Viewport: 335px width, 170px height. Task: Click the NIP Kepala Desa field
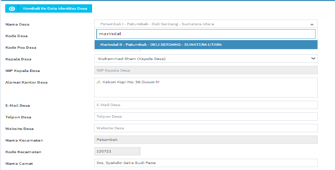[206, 70]
